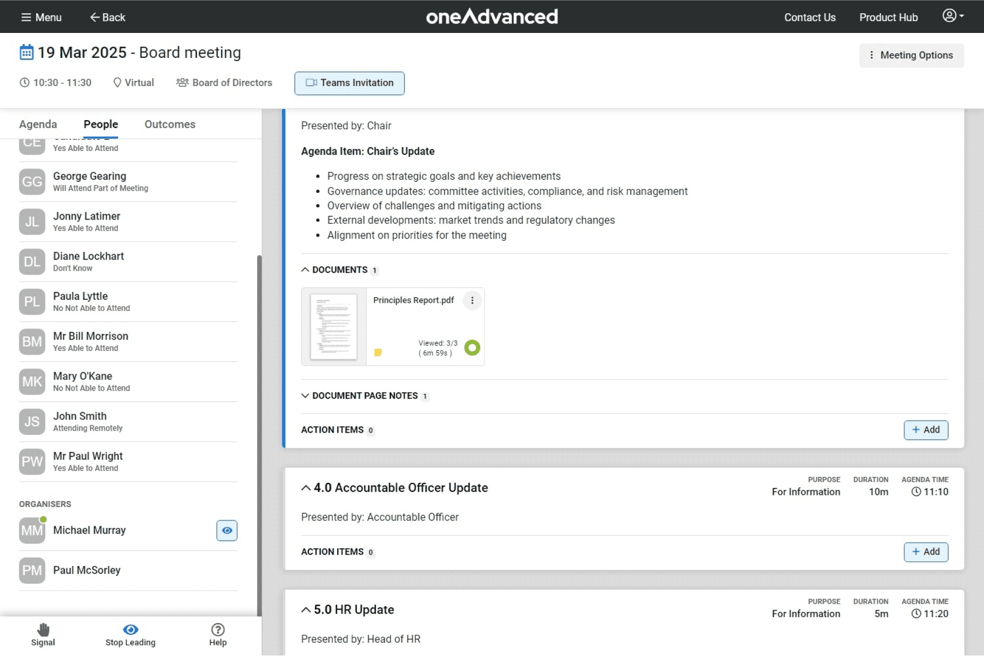The image size is (984, 656).
Task: Collapse the Documents section
Action: click(x=305, y=270)
